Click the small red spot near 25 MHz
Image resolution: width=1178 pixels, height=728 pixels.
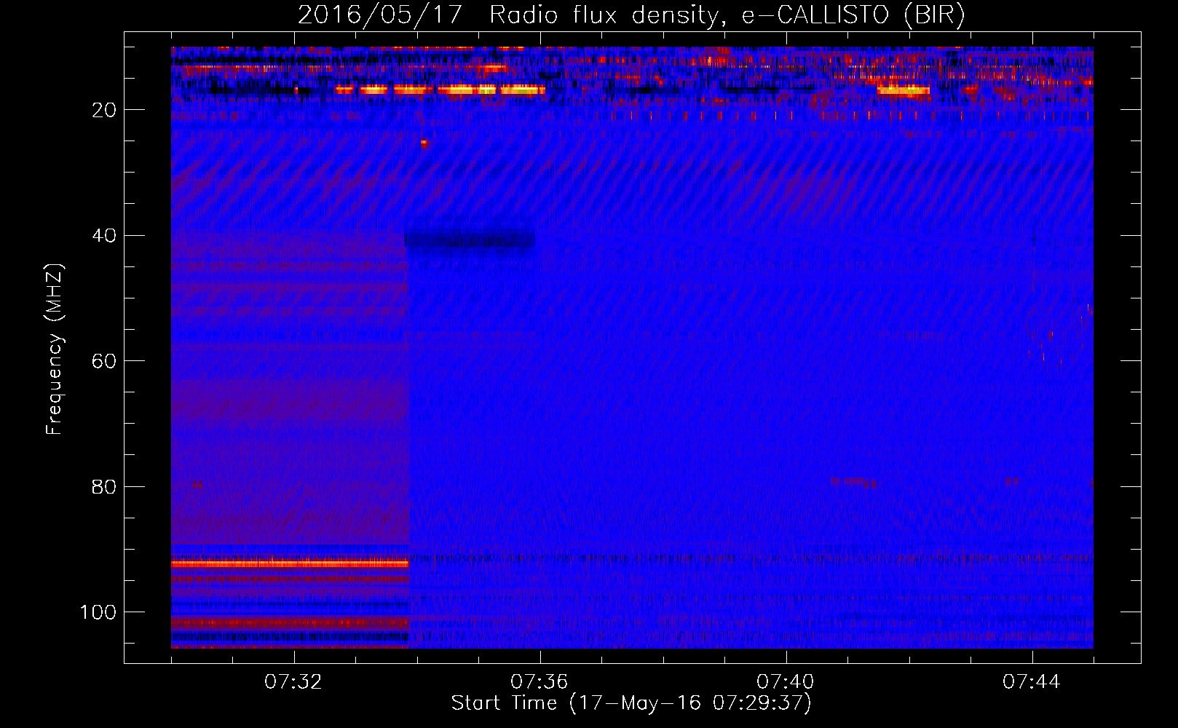coord(424,144)
